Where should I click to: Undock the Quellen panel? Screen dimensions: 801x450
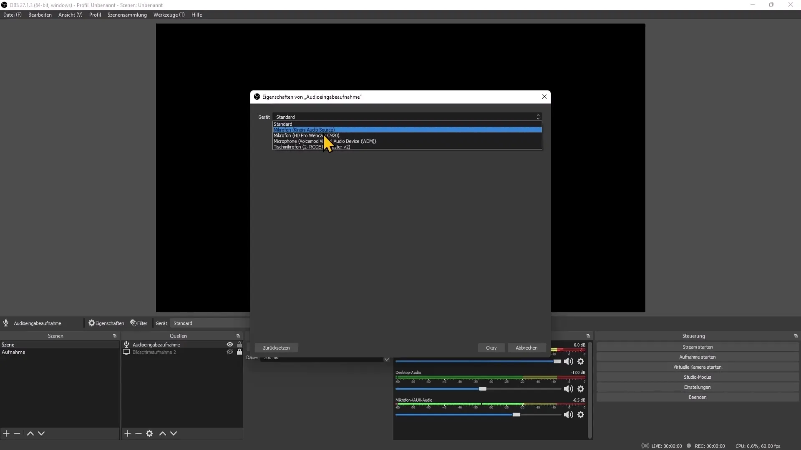click(x=238, y=336)
